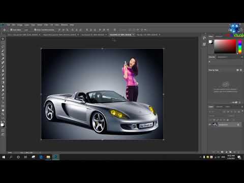Open Task View on the taskbar
This screenshot has height=183, width=244.
pyautogui.click(x=25, y=157)
